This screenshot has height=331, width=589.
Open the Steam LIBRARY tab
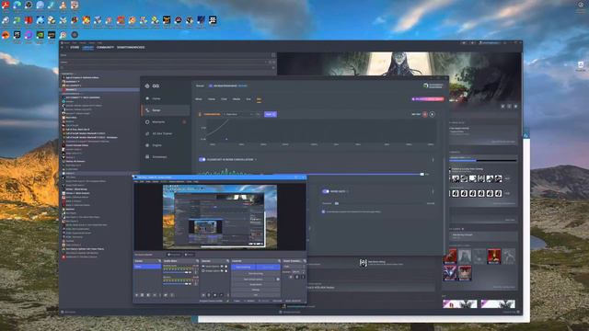pos(88,47)
